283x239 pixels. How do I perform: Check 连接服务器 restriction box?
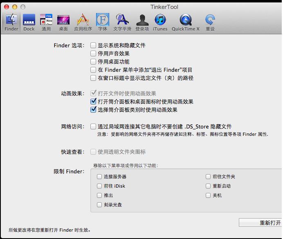point(99,177)
